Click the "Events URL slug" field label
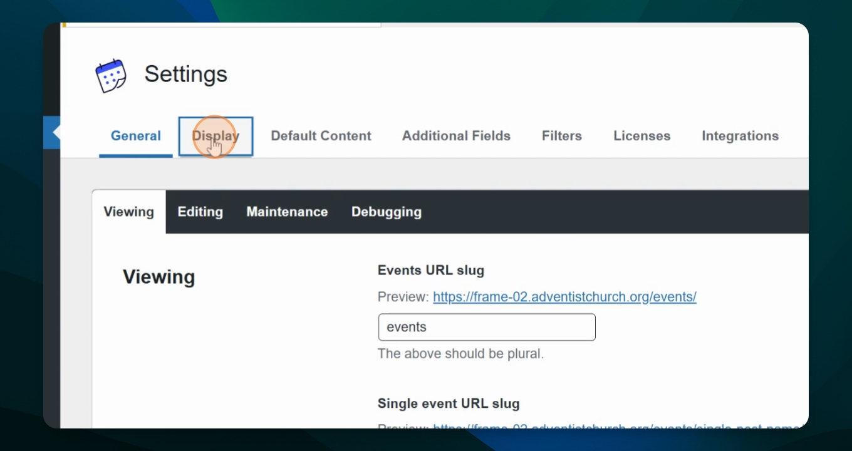Screen dimensions: 852x451 (x=430, y=271)
